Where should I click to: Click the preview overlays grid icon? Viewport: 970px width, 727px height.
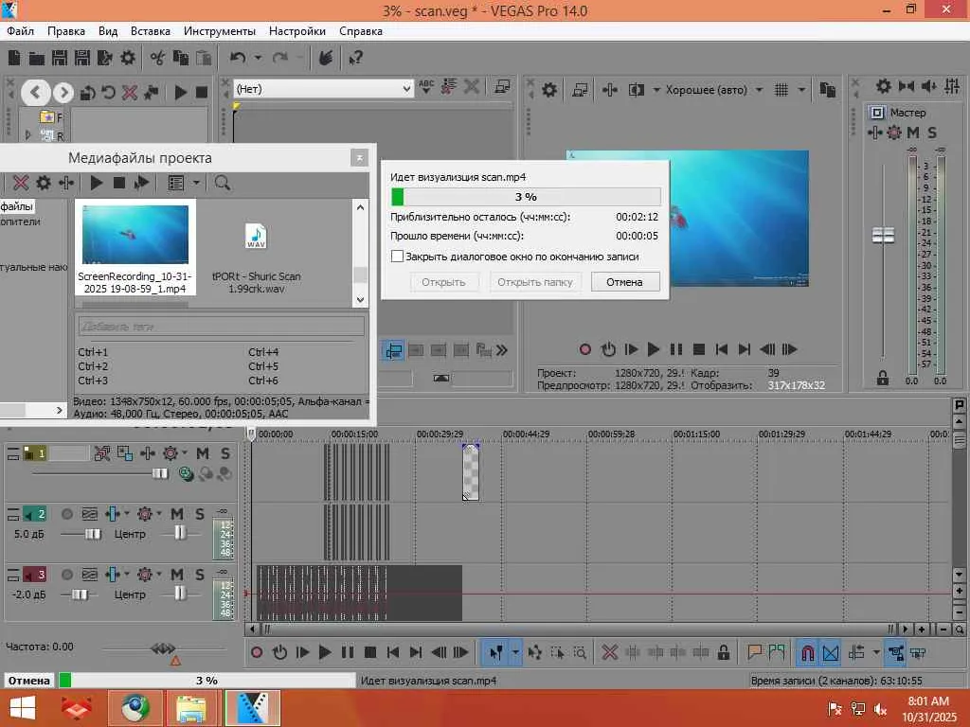(x=781, y=90)
